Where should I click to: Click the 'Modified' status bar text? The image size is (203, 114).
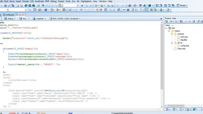coord(12,113)
